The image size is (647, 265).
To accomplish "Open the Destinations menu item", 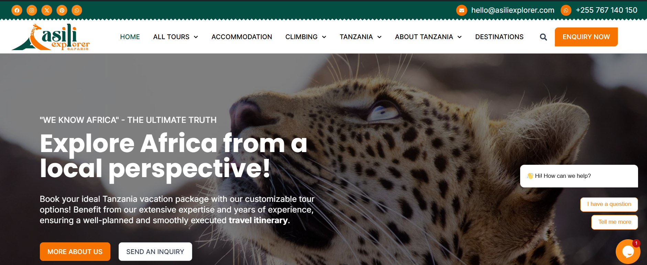I will click(x=499, y=37).
